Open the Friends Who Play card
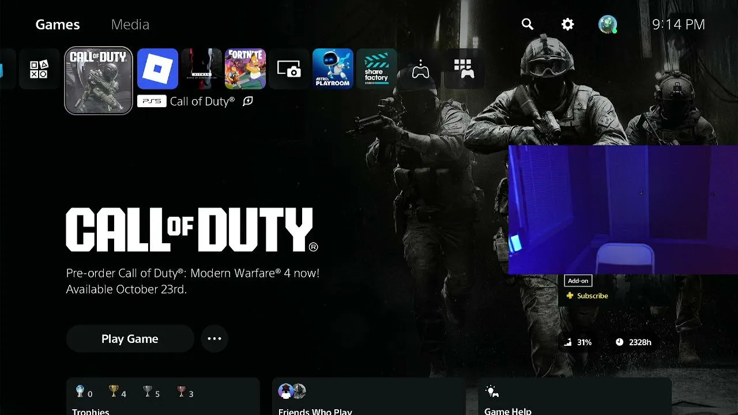Screen dimensions: 738x415 tap(369, 397)
